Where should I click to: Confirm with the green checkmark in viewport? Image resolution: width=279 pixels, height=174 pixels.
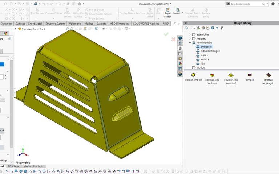(x=166, y=34)
